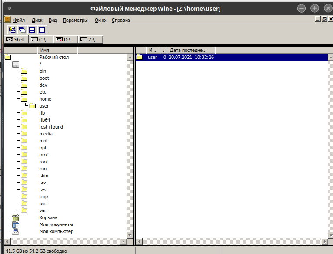Select the run tree entry
The image size is (333, 254).
tap(43, 169)
